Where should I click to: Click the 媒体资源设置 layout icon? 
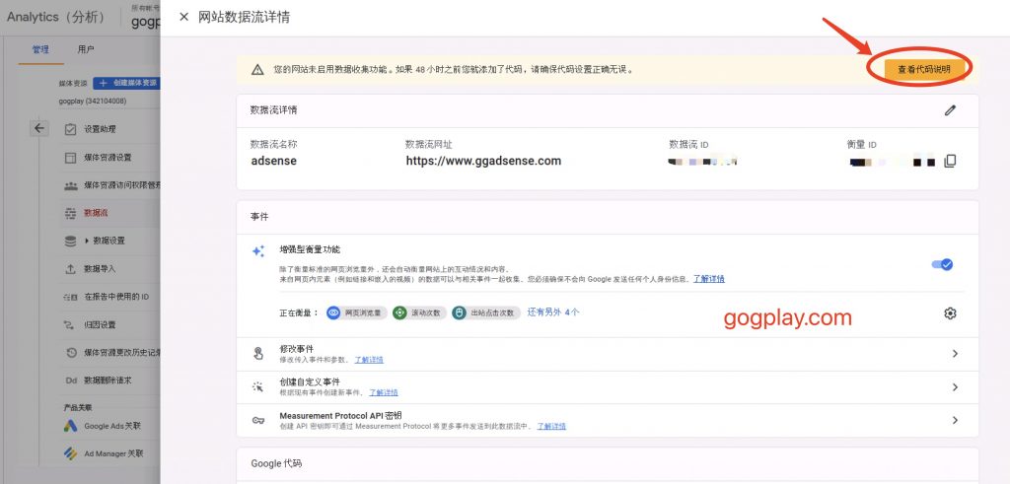click(x=70, y=158)
